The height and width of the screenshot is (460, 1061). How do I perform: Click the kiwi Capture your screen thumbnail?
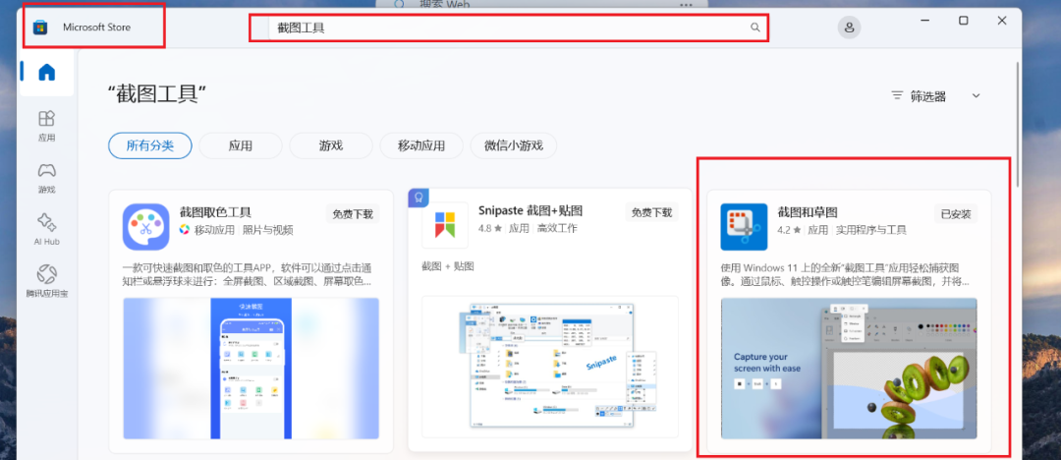849,369
